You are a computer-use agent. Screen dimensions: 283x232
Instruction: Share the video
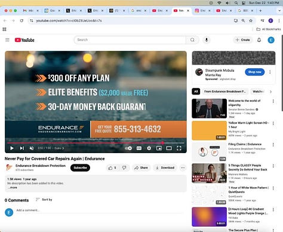pos(141,168)
